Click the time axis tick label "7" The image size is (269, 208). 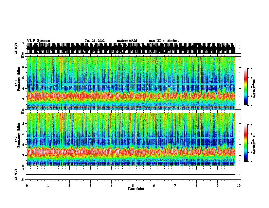[175, 186]
